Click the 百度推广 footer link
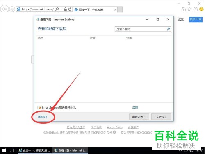 point(133,127)
